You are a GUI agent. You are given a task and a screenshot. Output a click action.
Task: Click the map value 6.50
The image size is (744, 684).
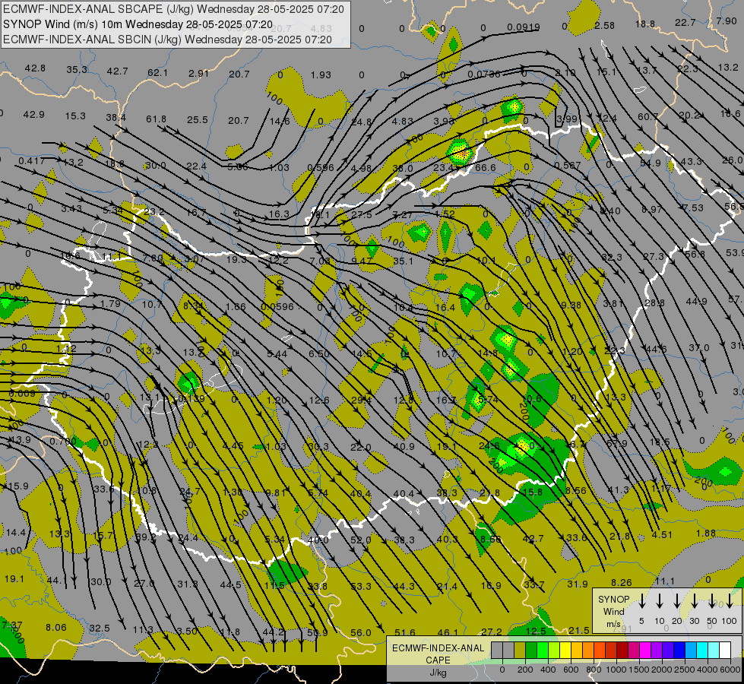coord(319,354)
